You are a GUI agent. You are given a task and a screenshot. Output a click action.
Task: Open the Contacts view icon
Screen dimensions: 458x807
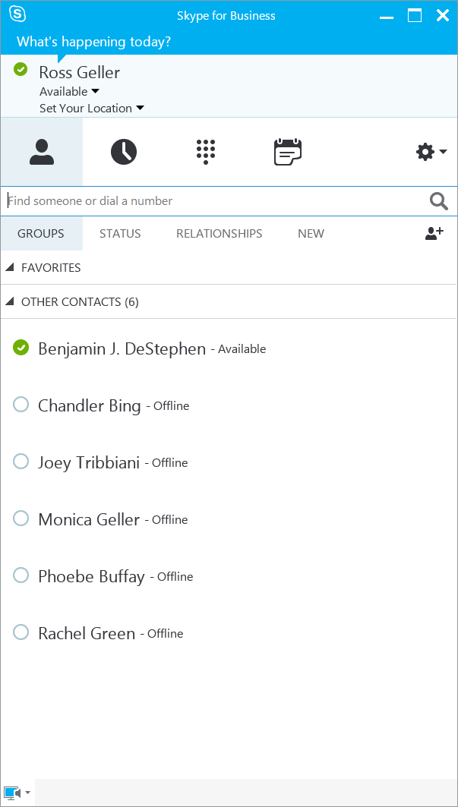[42, 152]
